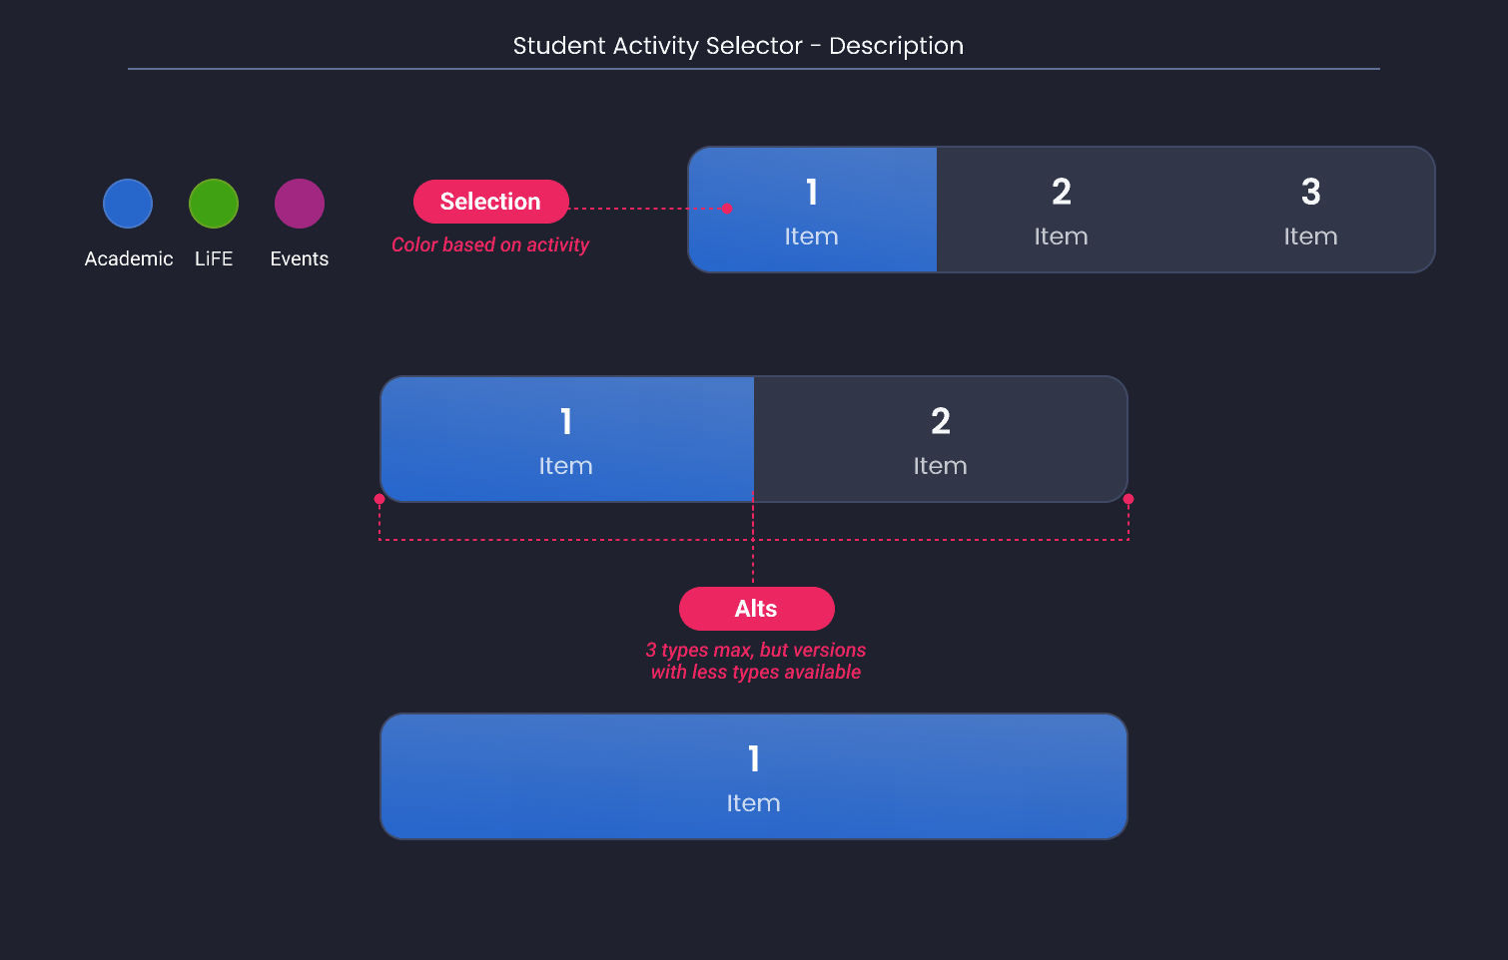Select the green LiFE activity circle

[213, 203]
